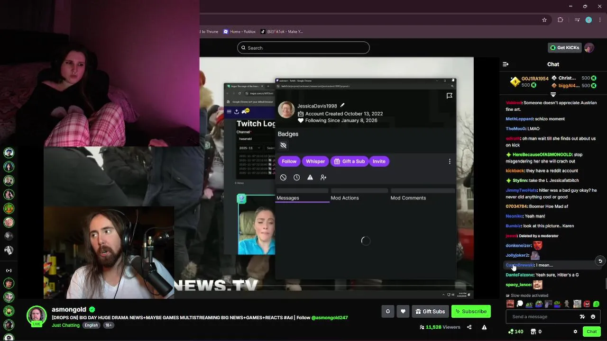This screenshot has height=341, width=607.
Task: Click username spacy_lance in chat
Action: pyautogui.click(x=518, y=285)
